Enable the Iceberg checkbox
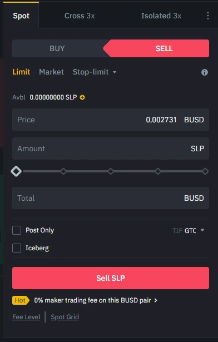This screenshot has height=342, width=218. click(17, 248)
